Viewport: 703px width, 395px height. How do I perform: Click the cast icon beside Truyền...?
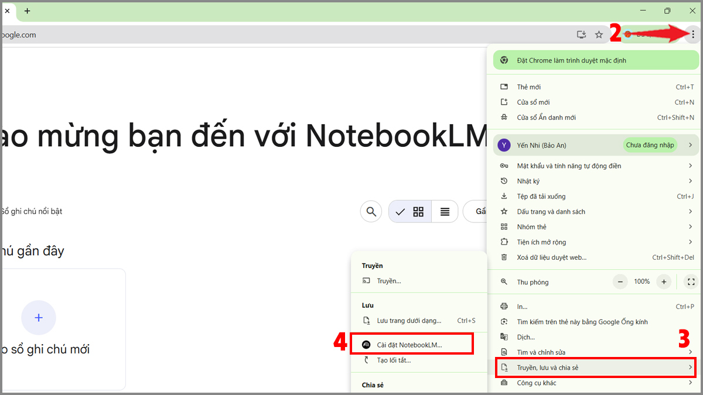tap(366, 281)
